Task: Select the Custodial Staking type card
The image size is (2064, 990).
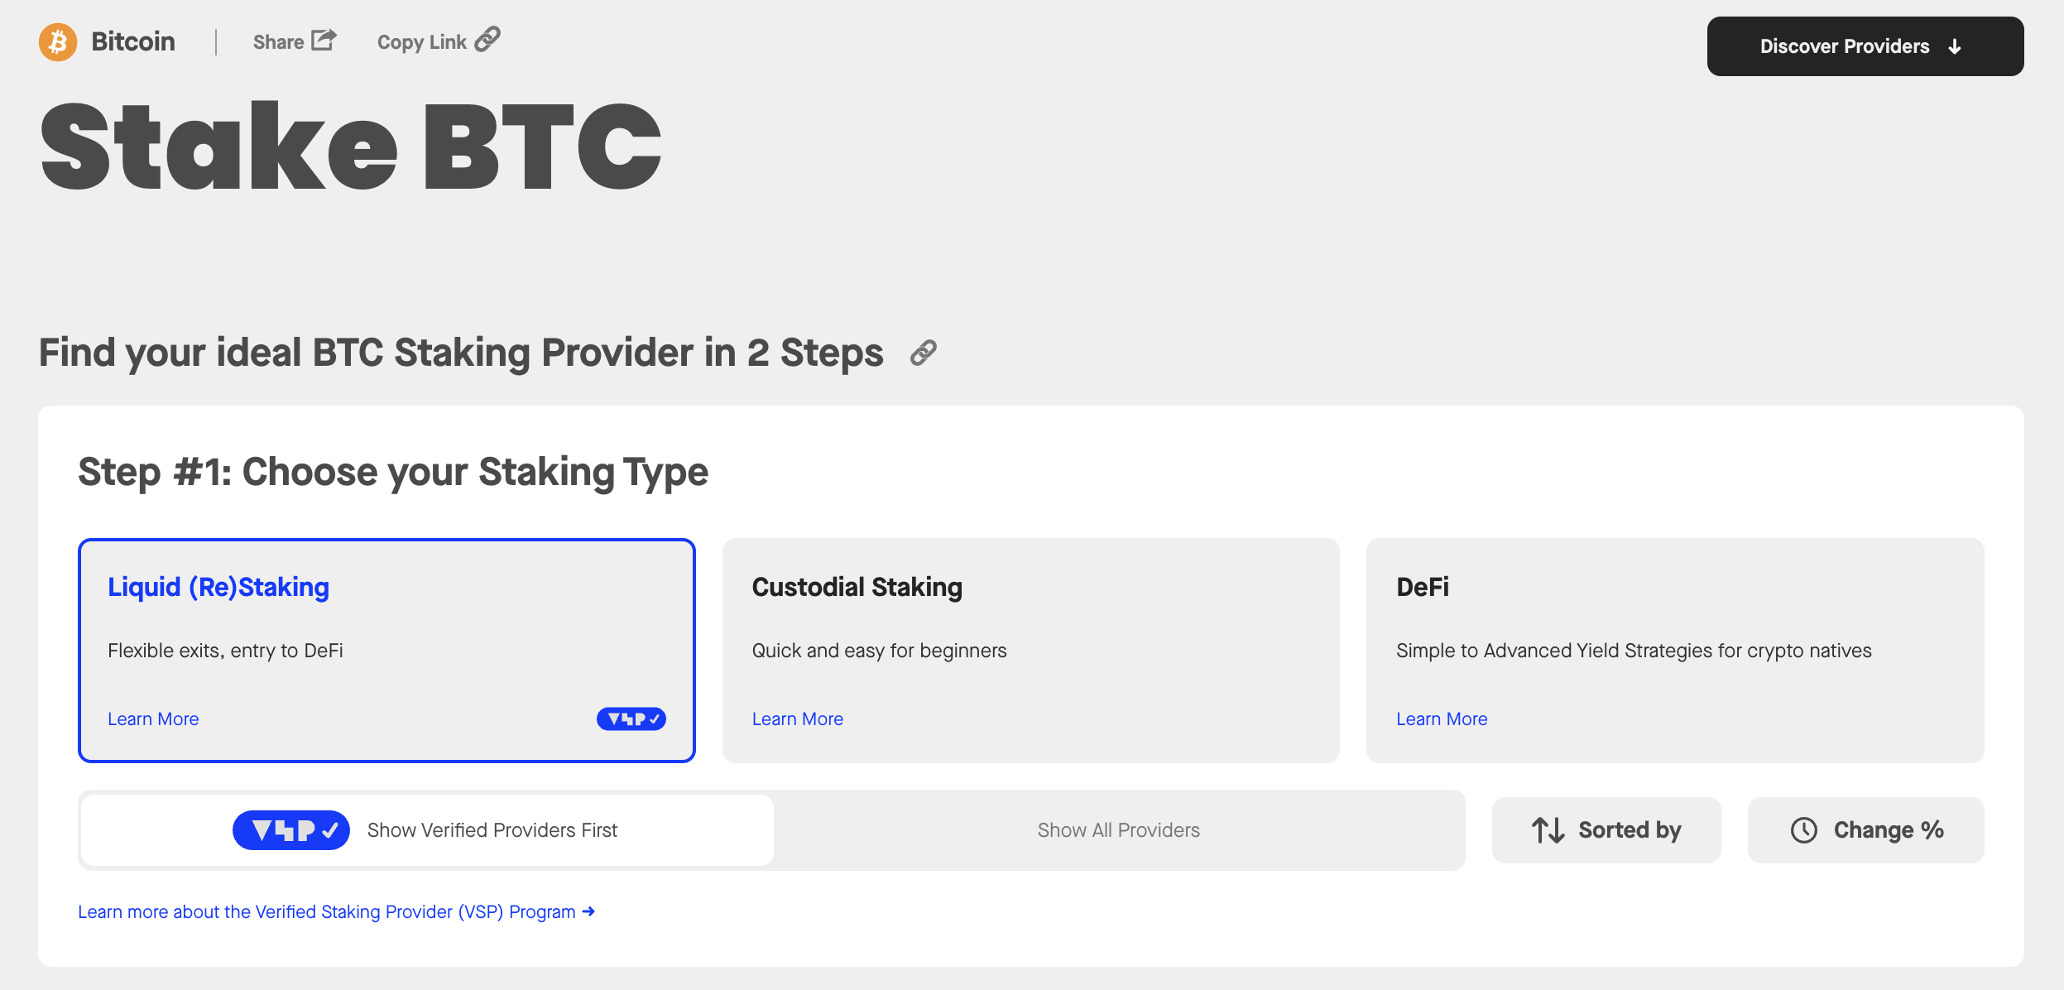Action: (x=1031, y=651)
